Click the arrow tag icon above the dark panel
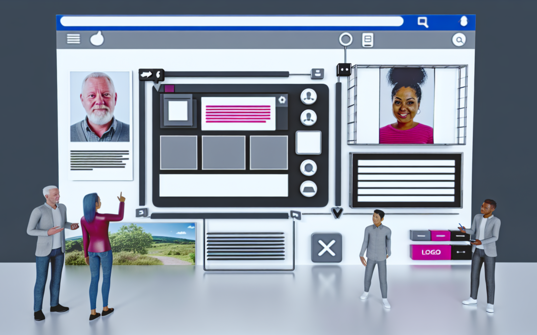The width and height of the screenshot is (537, 335). tap(151, 75)
